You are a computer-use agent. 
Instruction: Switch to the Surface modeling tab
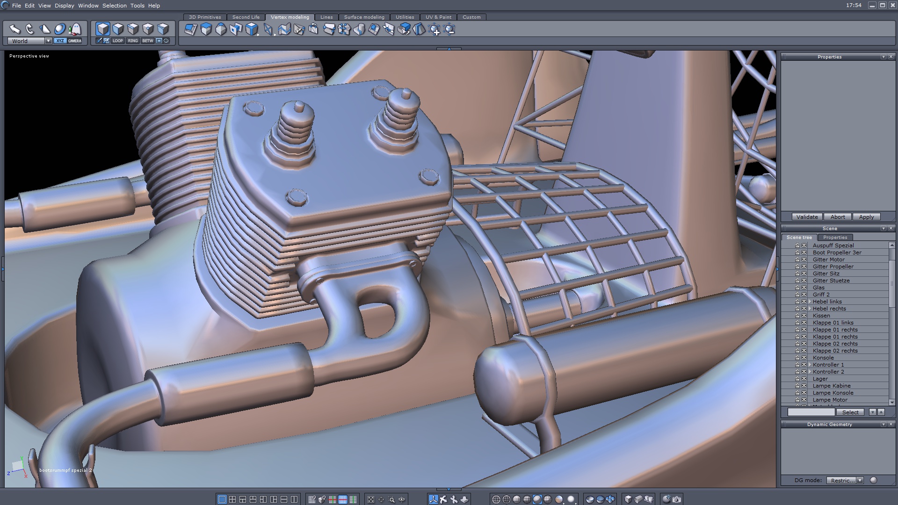pos(364,17)
